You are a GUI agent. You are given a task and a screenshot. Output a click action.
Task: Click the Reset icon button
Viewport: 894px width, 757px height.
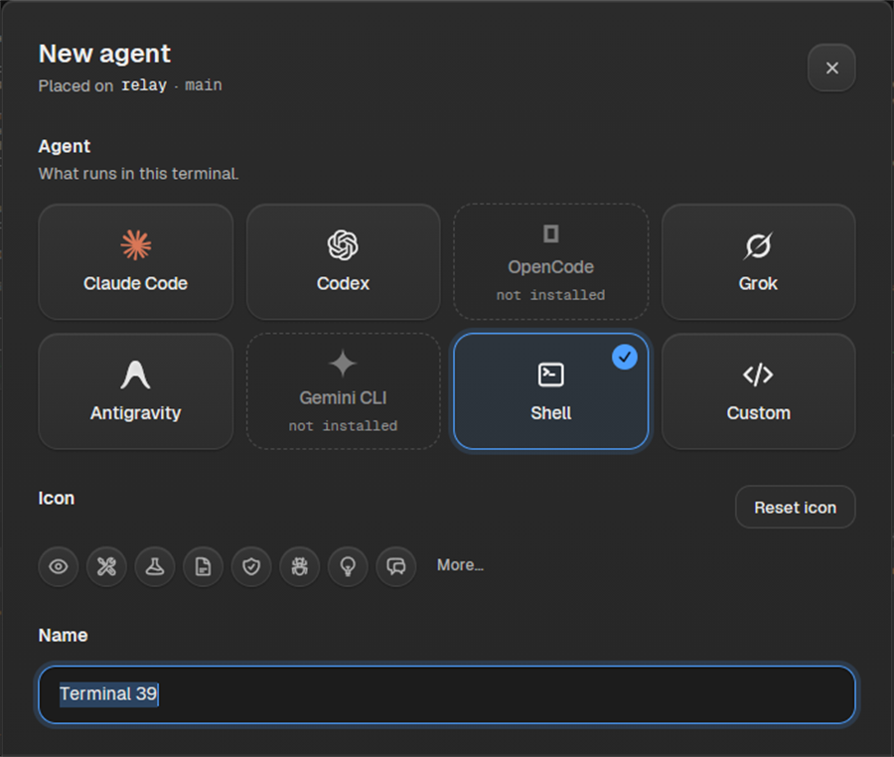[796, 507]
